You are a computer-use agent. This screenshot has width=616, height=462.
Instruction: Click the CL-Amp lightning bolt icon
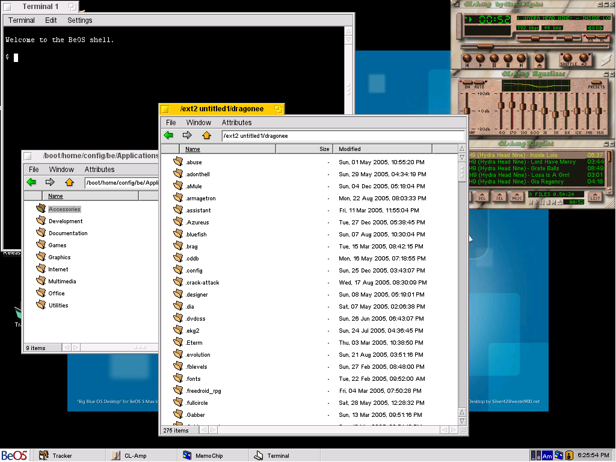(x=606, y=60)
